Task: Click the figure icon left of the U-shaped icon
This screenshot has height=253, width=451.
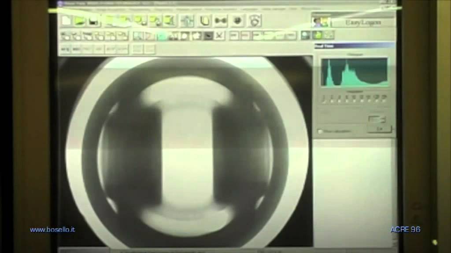Action: point(187,21)
